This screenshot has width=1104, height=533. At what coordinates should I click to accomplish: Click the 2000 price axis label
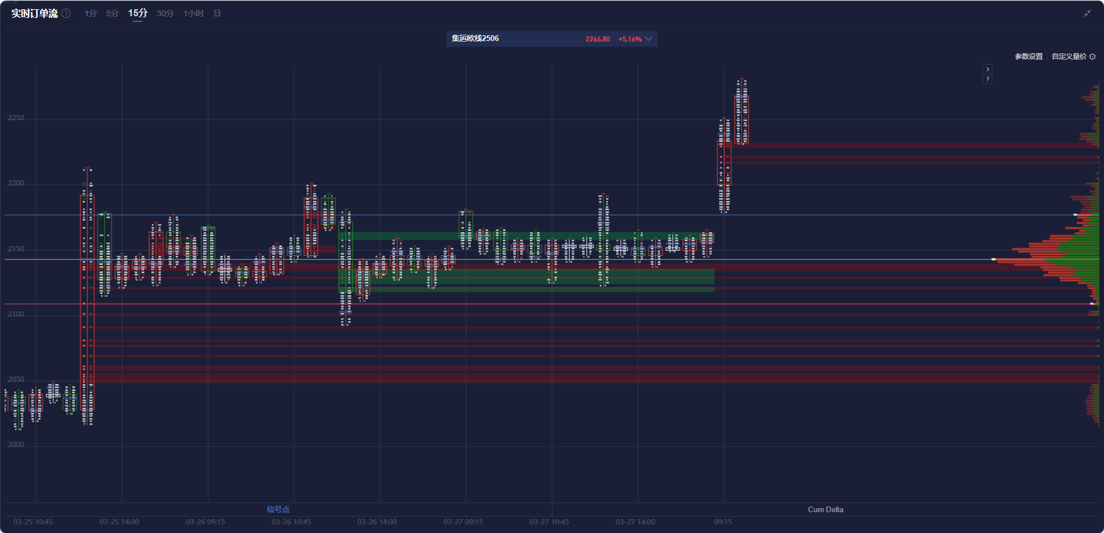[x=16, y=445]
